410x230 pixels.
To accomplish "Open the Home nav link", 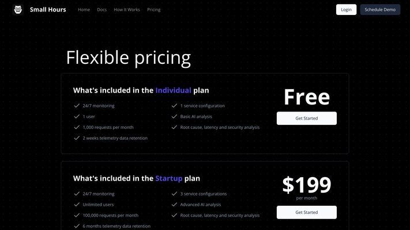I will click(84, 10).
